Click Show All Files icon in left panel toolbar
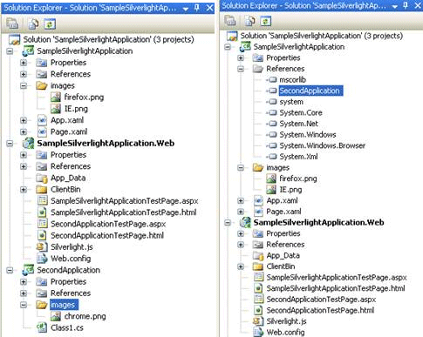423x337 pixels. point(33,24)
